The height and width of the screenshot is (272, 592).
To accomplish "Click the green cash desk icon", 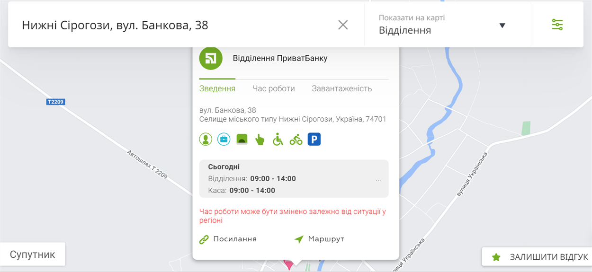I will coord(242,139).
